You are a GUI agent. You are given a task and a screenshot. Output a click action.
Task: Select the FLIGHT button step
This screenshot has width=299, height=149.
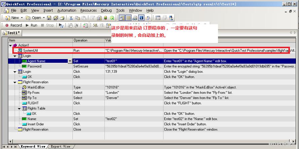coord(152,103)
